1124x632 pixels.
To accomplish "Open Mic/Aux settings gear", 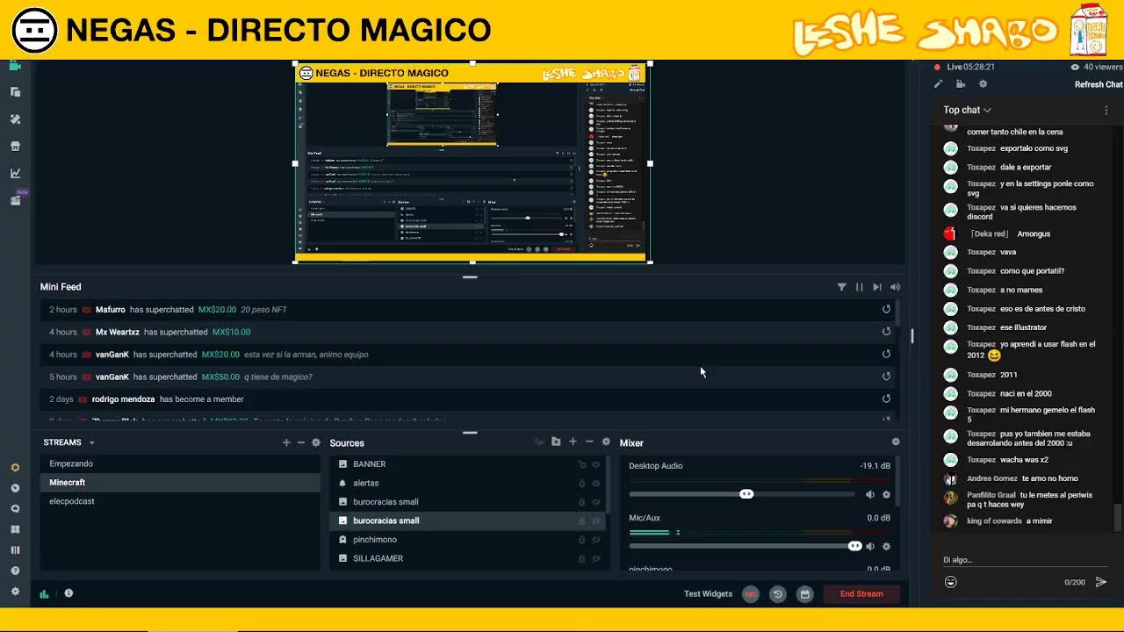I will pos(886,546).
